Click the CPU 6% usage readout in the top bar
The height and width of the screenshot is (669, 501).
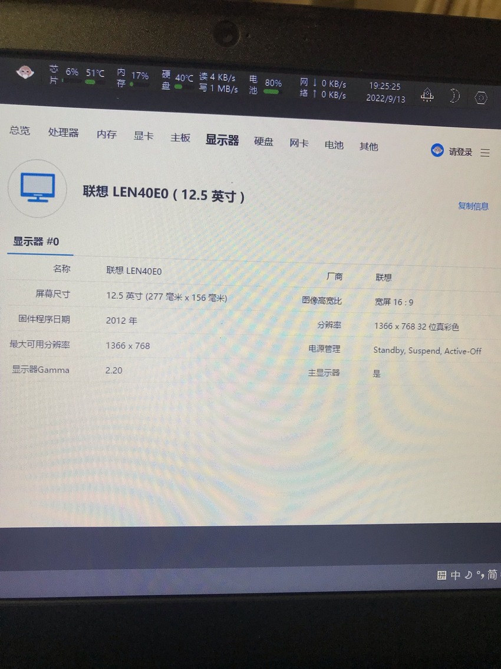click(72, 71)
